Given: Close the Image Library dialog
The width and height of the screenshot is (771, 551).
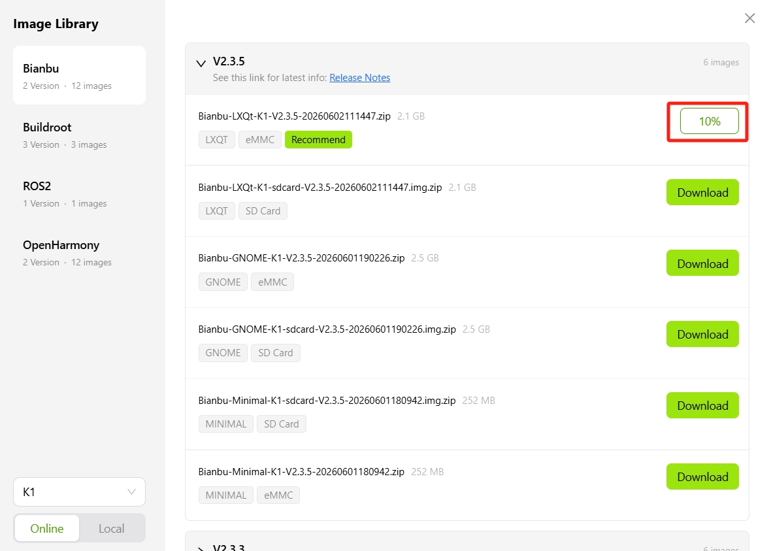Looking at the screenshot, I should (749, 18).
